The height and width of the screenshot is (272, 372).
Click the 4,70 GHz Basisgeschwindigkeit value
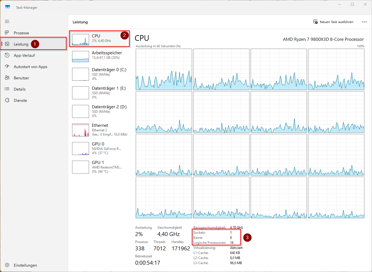(x=237, y=228)
